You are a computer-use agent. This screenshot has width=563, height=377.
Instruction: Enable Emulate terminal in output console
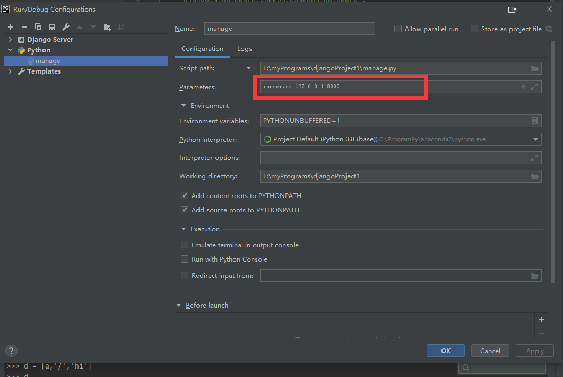tap(185, 245)
